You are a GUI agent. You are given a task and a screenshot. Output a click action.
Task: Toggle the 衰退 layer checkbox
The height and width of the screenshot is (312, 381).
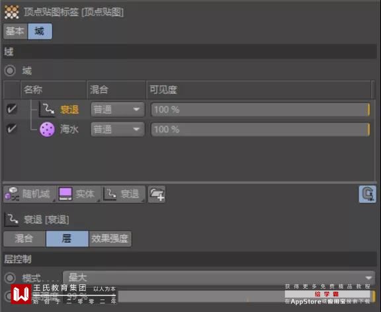[x=11, y=109]
